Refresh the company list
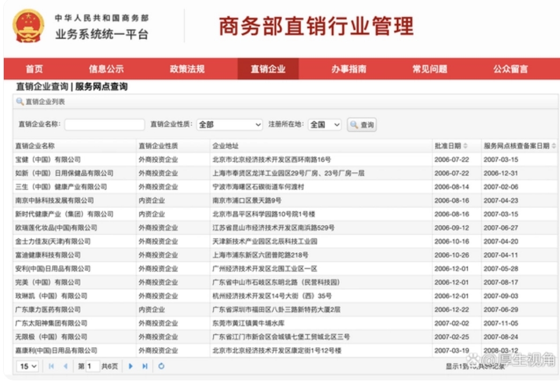560x383 pixels. [161, 366]
